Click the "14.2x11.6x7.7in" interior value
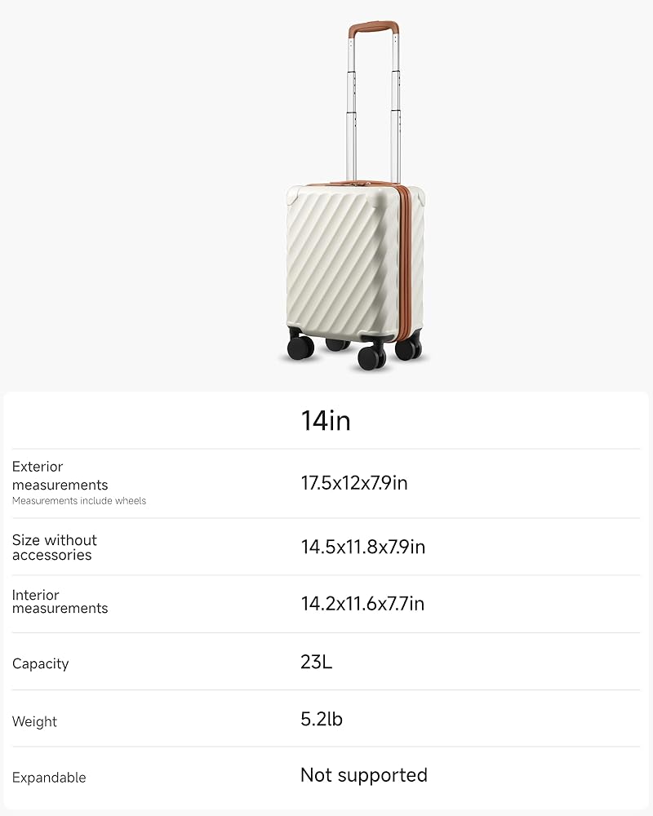This screenshot has width=653, height=816. point(362,604)
